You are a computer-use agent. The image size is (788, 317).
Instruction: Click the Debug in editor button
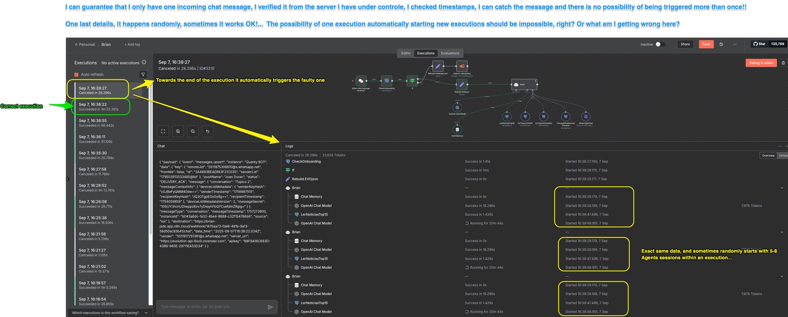[761, 63]
